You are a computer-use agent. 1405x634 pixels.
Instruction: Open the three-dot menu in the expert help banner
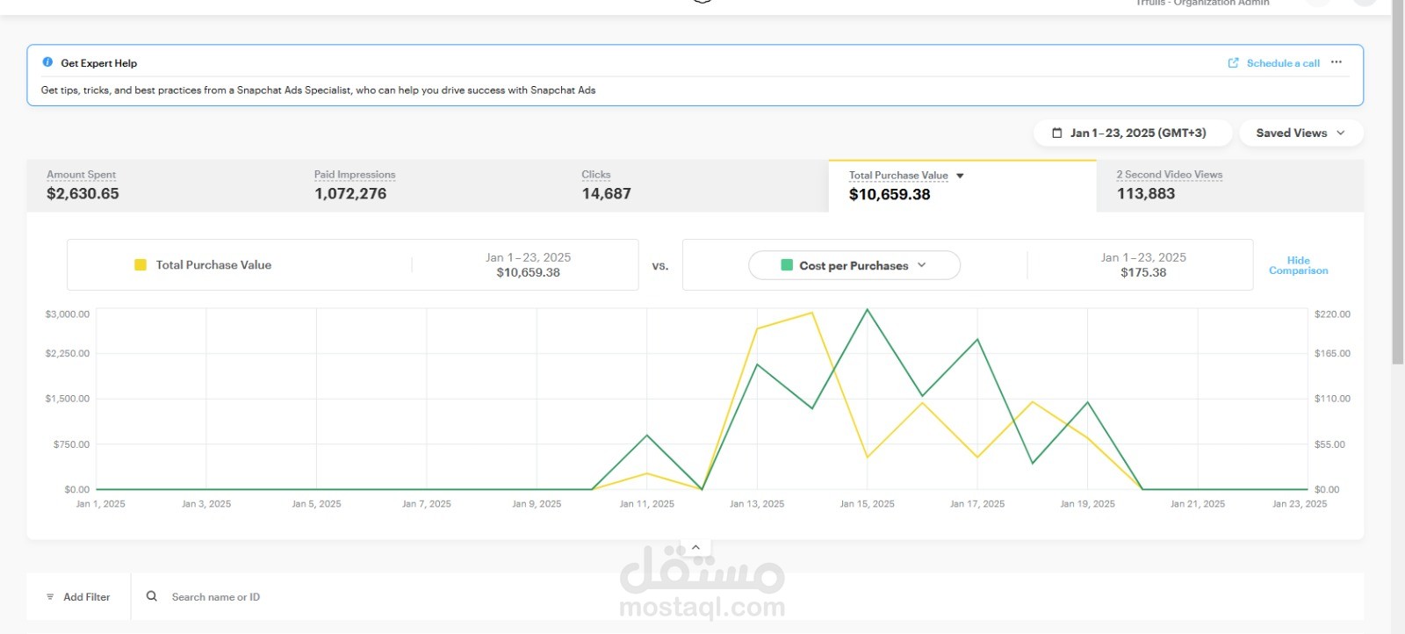pos(1337,62)
